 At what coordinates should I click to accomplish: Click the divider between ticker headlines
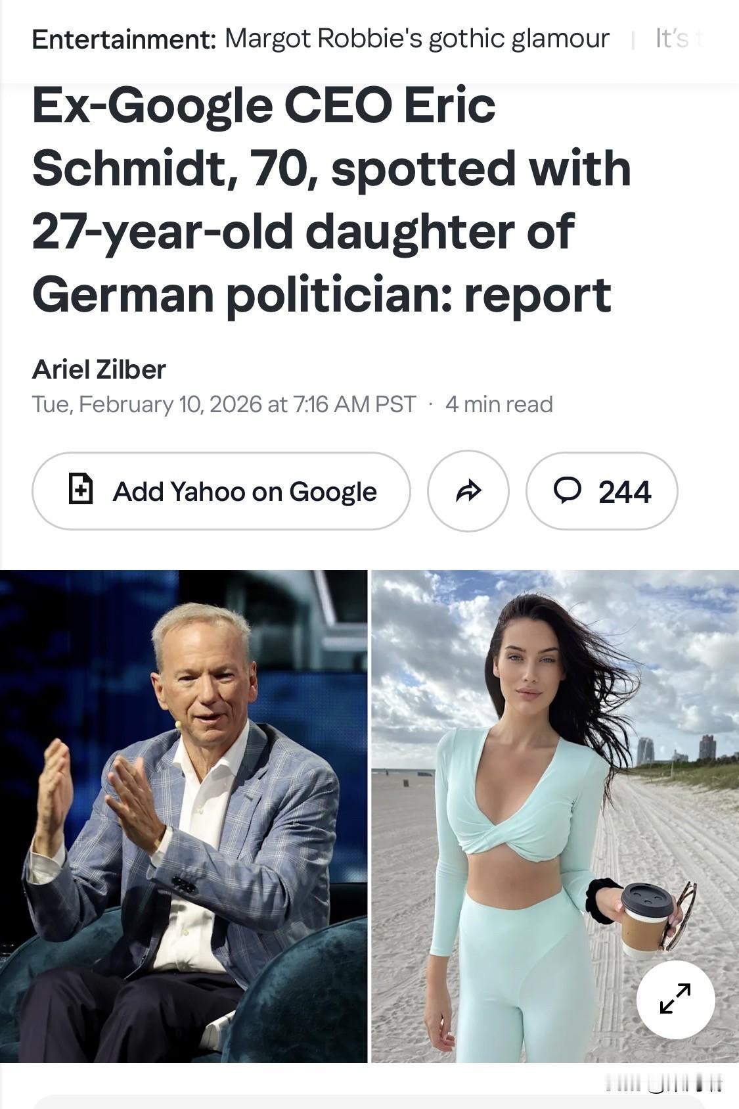[633, 40]
